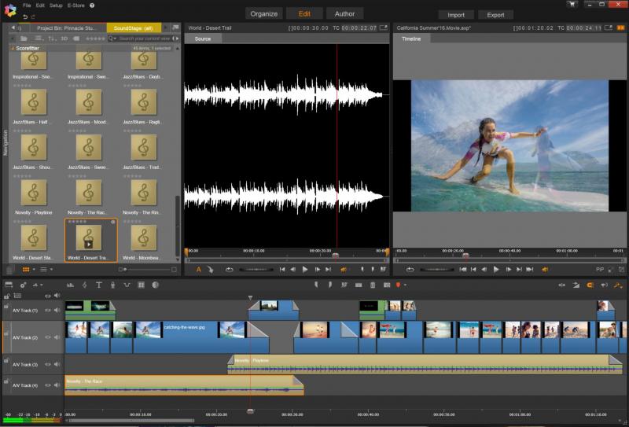Click the undo arrow icon
Viewport: 629px width, 427px height.
pyautogui.click(x=25, y=17)
